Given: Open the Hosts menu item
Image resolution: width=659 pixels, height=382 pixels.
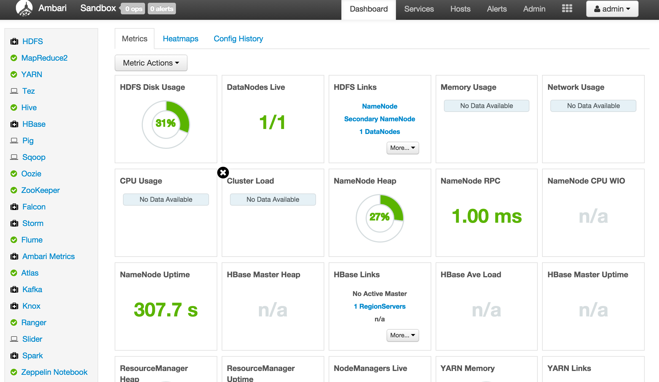Looking at the screenshot, I should coord(460,9).
